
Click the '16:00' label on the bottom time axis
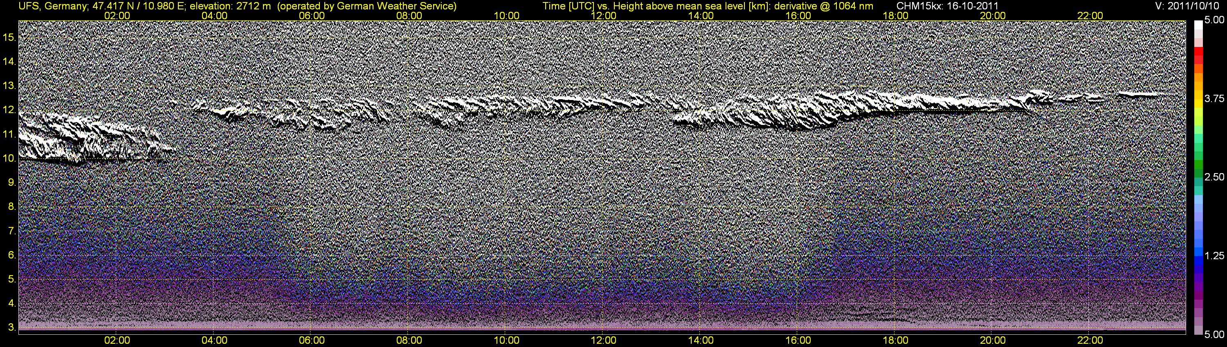[x=798, y=340]
